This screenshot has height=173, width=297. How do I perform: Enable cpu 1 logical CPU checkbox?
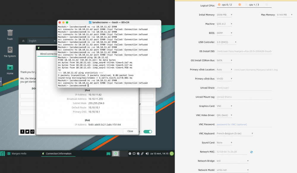[247, 4]
